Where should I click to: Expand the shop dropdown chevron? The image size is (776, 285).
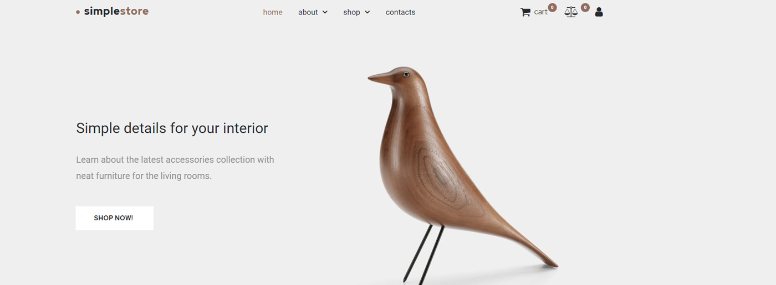coord(367,12)
